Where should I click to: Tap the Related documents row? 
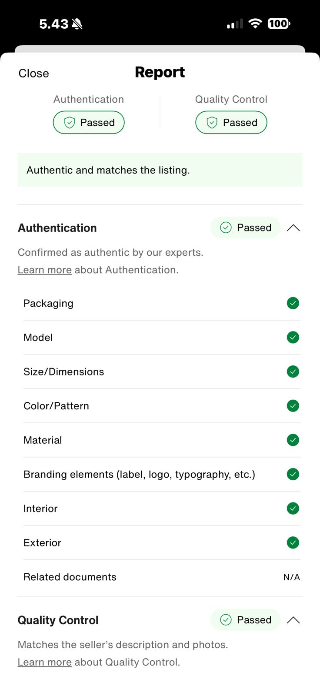click(161, 577)
